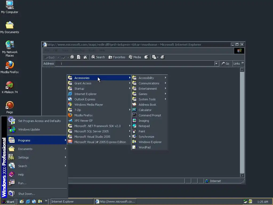Open Windows Update from Start menu
The width and height of the screenshot is (273, 205).
click(x=37, y=129)
